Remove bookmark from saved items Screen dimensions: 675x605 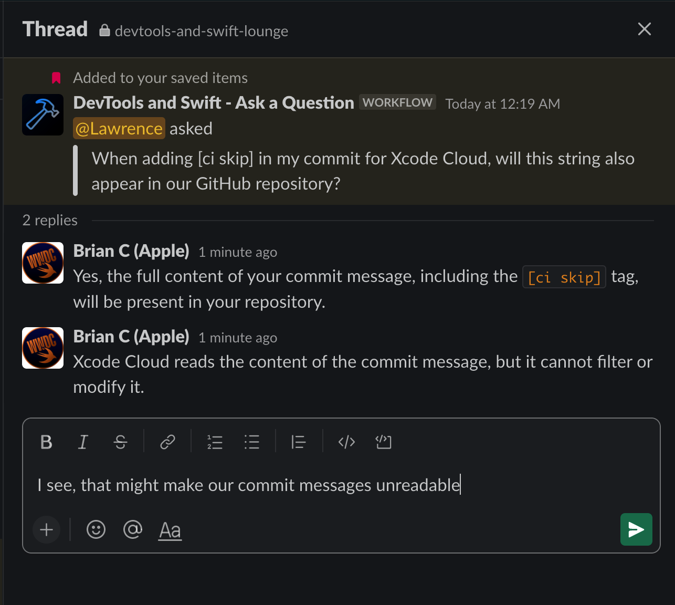pos(57,78)
